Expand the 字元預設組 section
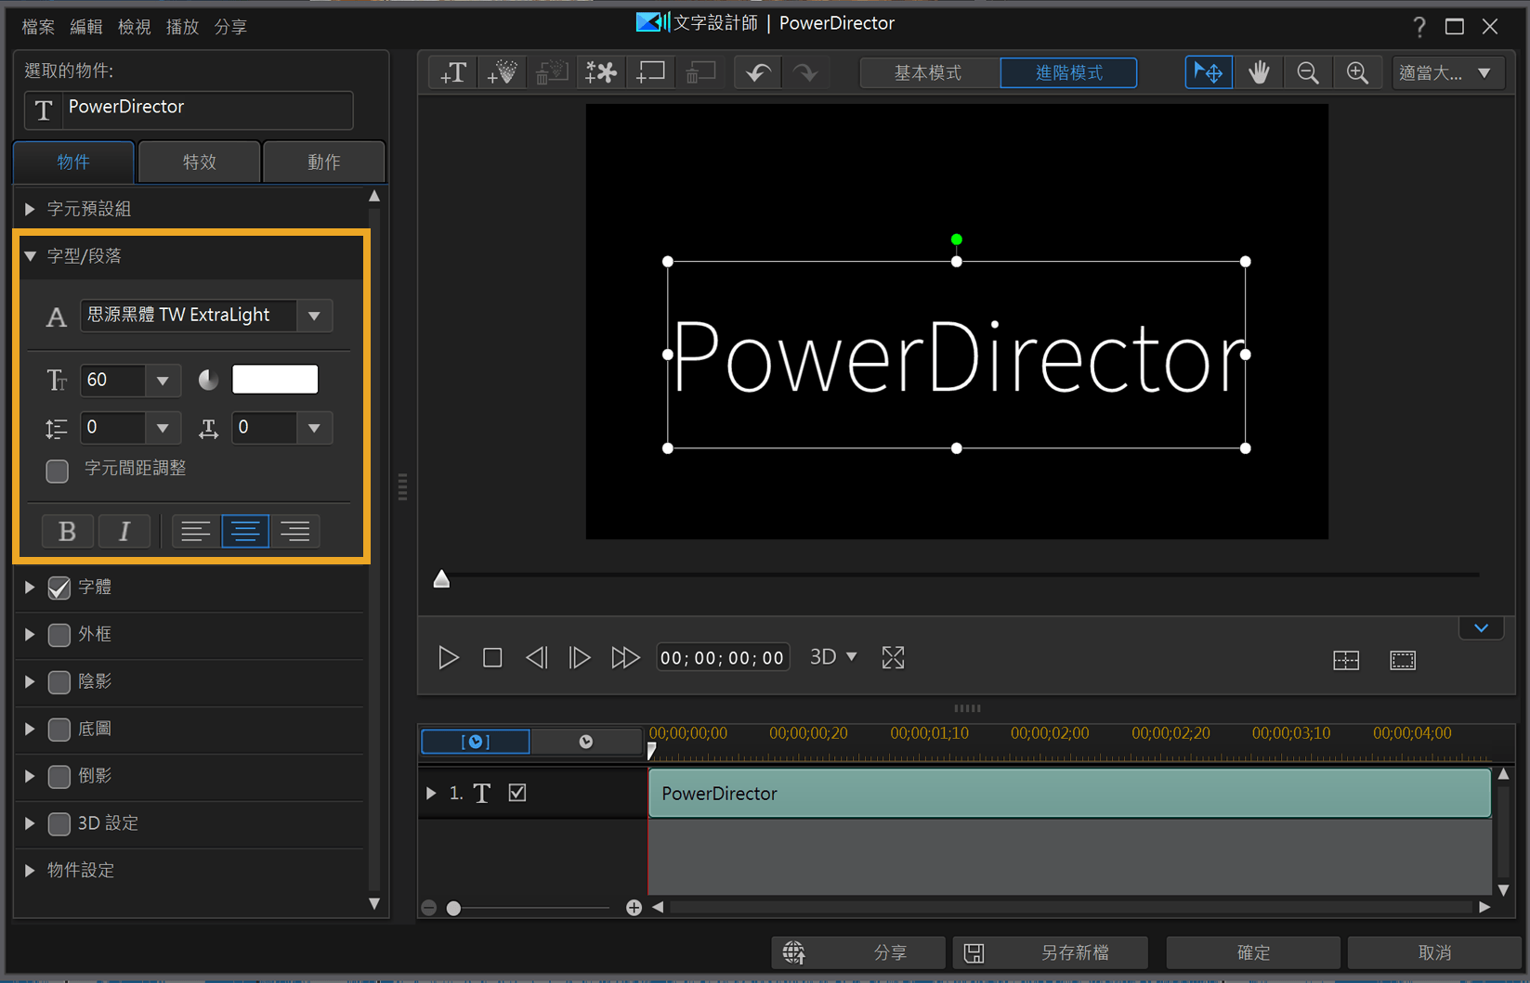The height and width of the screenshot is (983, 1530). click(31, 209)
